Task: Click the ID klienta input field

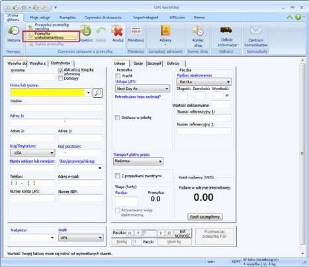Action: point(32,77)
